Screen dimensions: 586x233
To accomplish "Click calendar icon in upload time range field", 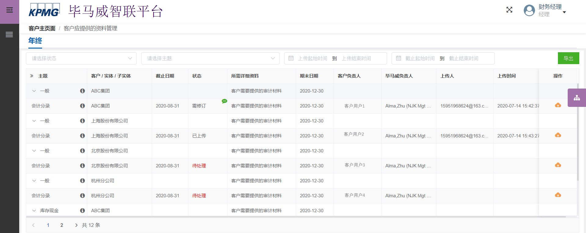I will 291,58.
